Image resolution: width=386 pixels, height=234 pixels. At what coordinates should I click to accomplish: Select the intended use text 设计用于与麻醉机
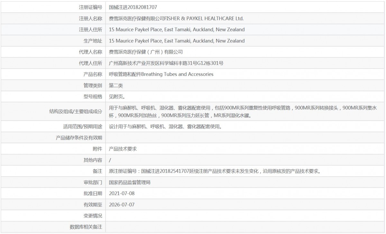click(165, 127)
